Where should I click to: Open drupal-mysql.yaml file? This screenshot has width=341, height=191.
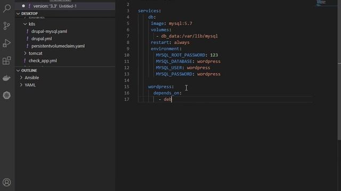[x=49, y=31]
